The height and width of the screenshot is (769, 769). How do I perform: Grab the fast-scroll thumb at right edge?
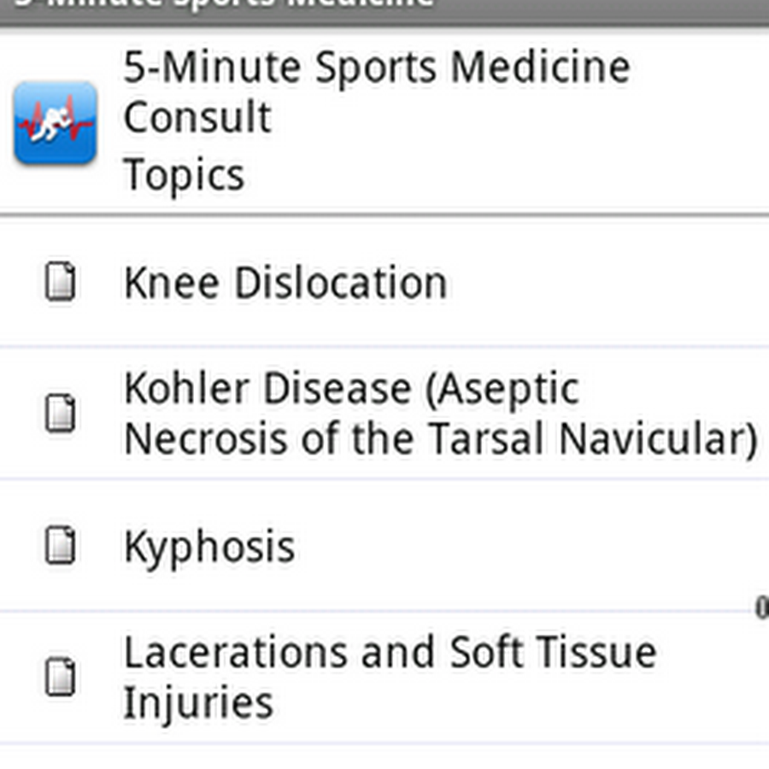[761, 608]
